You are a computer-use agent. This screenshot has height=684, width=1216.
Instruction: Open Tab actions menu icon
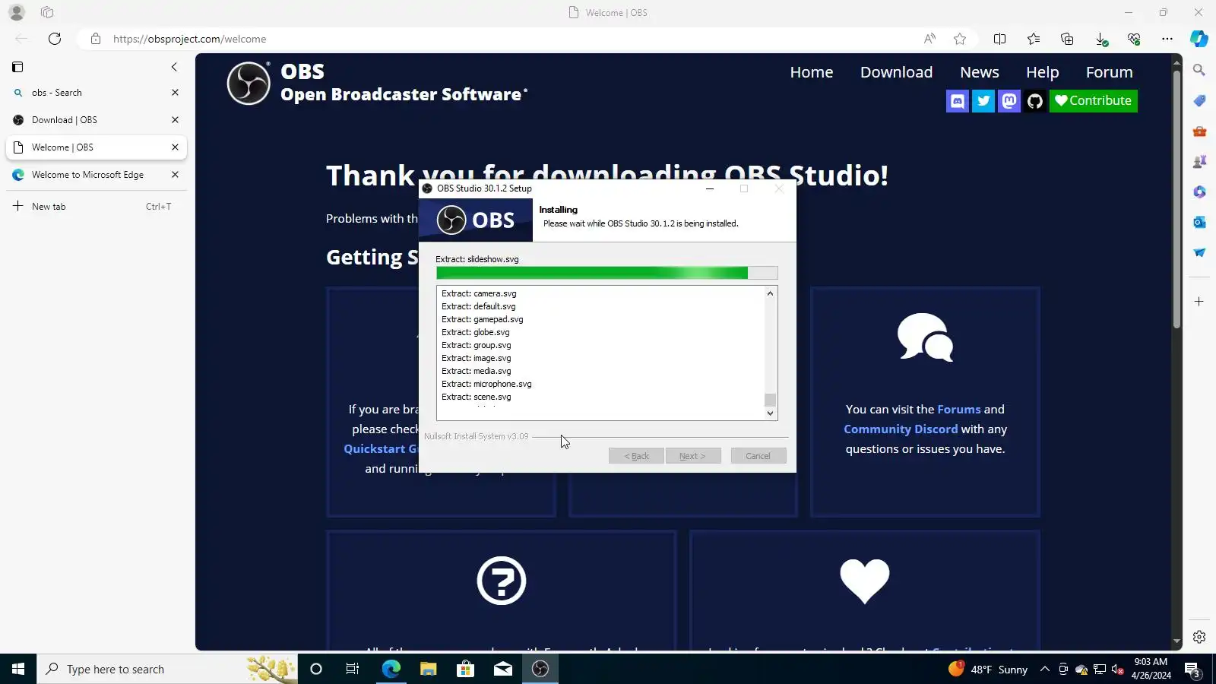(x=47, y=12)
